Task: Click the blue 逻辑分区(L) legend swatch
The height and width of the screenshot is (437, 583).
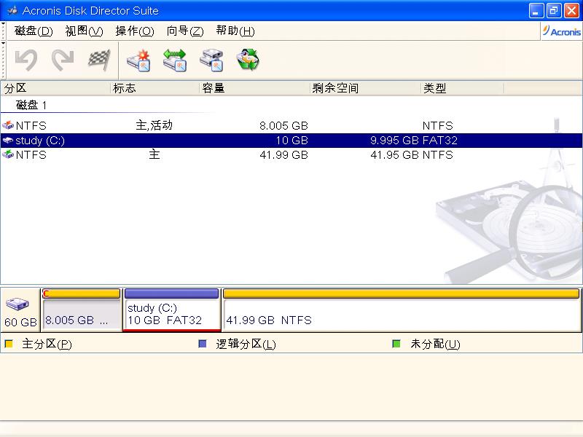Action: point(203,344)
